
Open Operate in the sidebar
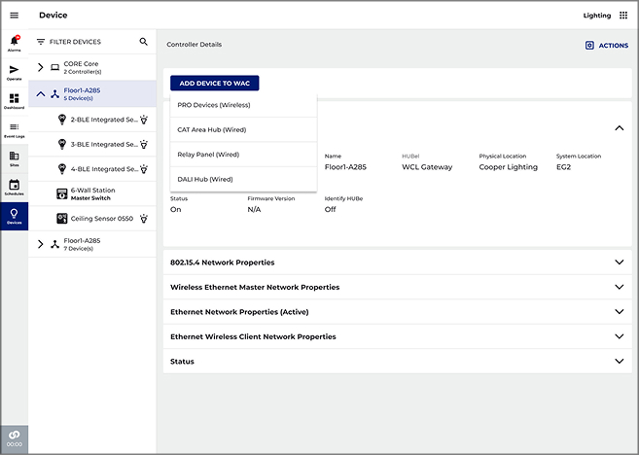tap(15, 72)
